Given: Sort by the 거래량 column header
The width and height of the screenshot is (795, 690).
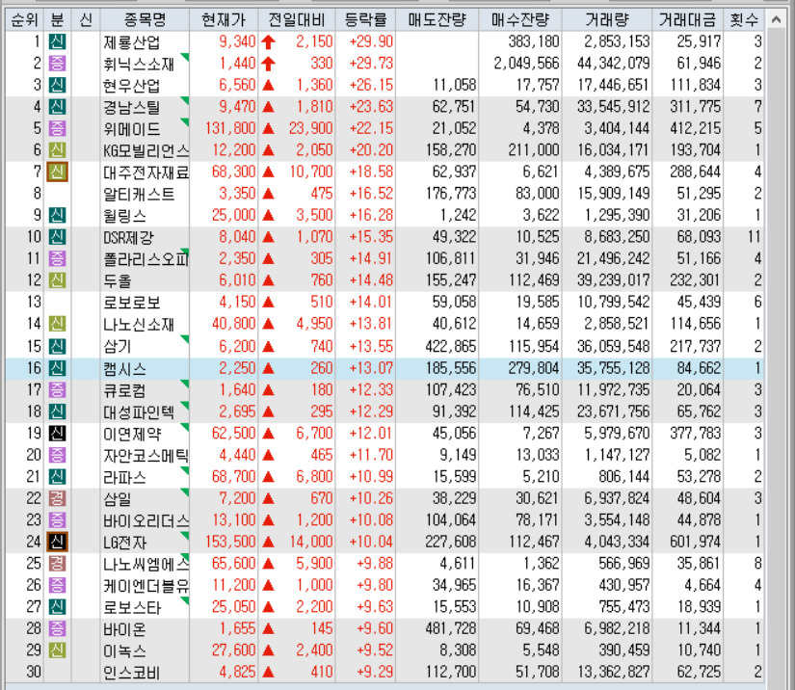Looking at the screenshot, I should click(x=607, y=20).
